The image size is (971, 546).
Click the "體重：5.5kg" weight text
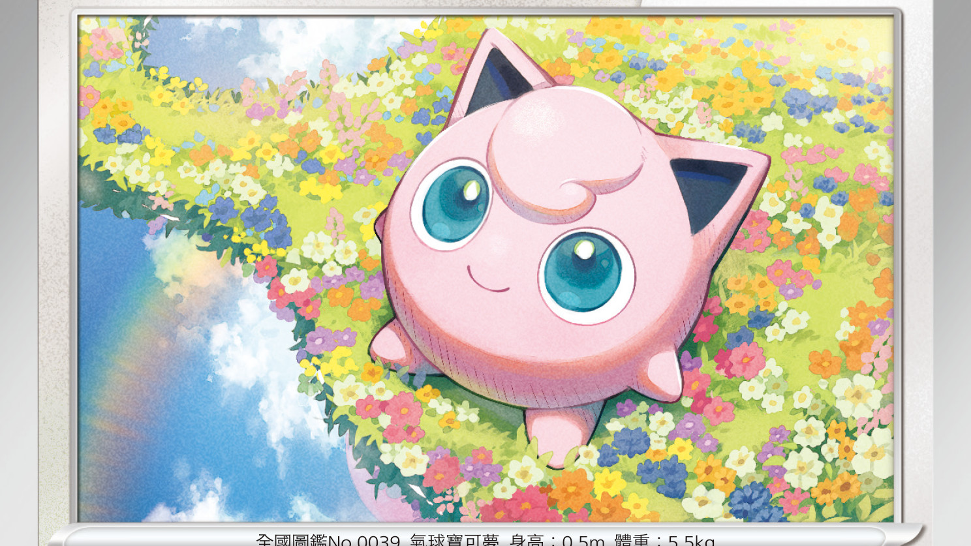click(664, 541)
